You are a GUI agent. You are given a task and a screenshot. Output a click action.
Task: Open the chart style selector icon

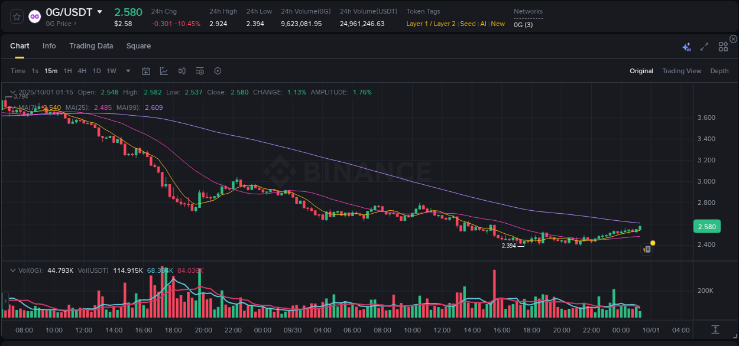[x=164, y=71]
